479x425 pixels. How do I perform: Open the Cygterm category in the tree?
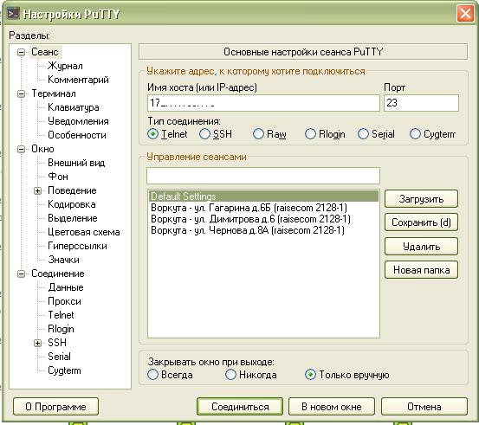(x=64, y=370)
